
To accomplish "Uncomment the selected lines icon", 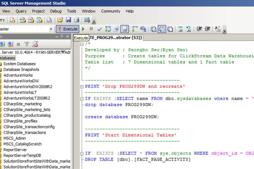I will (189, 29).
